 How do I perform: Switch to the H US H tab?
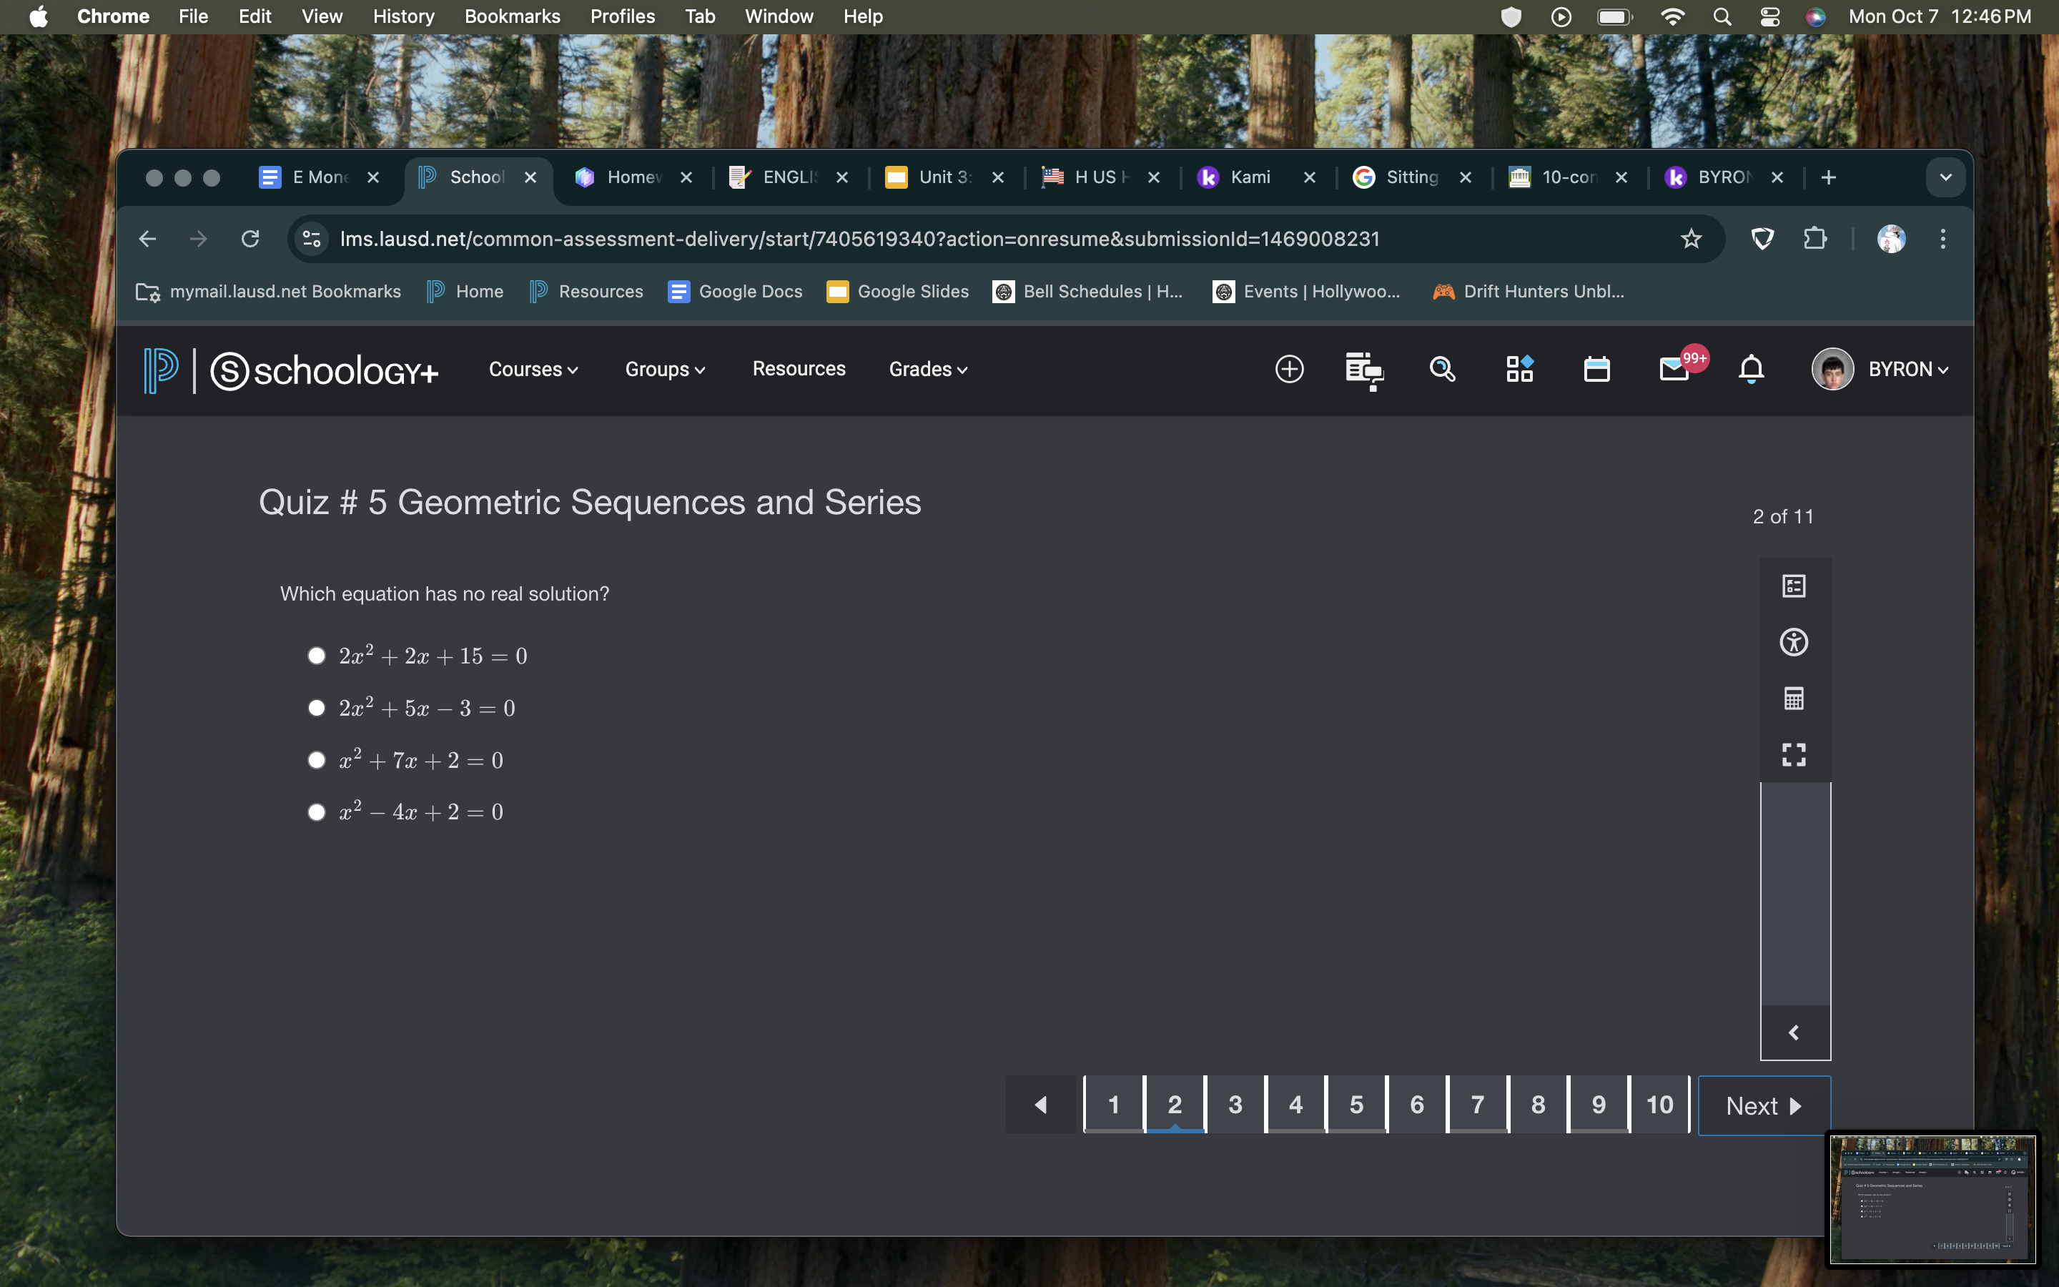click(x=1100, y=177)
